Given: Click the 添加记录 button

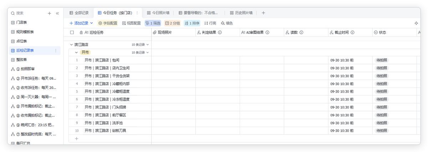Looking at the screenshot, I should coord(79,23).
